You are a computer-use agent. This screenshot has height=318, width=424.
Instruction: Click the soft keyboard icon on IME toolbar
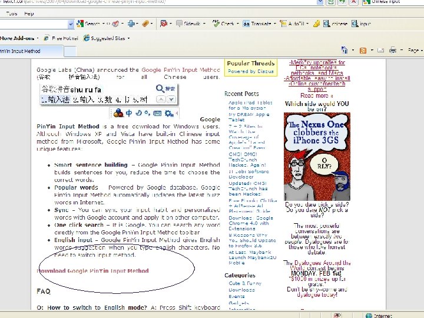(157, 113)
